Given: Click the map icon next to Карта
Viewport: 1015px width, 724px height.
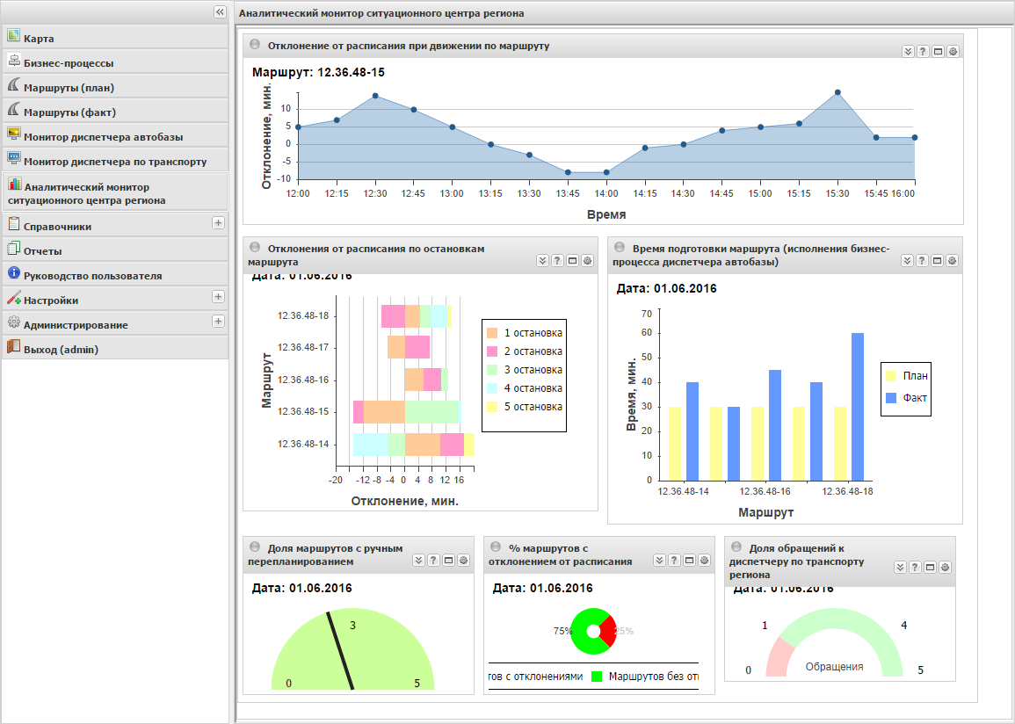Looking at the screenshot, I should (13, 36).
